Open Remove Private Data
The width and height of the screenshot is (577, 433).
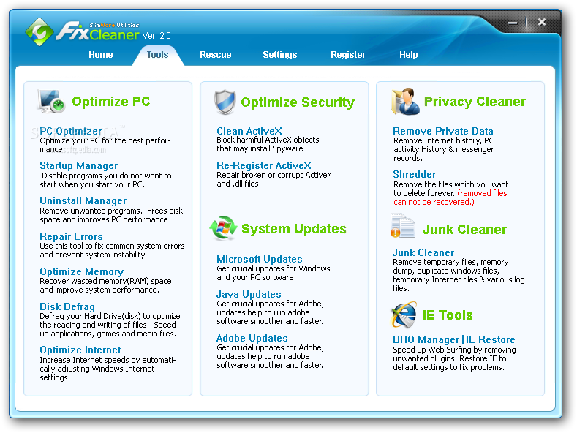443,131
